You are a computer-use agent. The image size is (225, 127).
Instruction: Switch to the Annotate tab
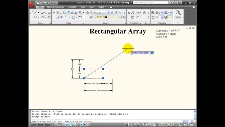72,7
